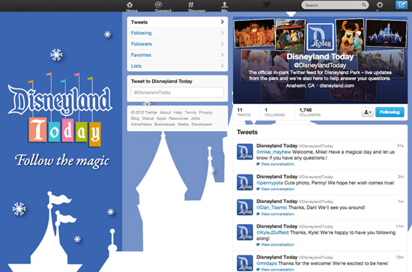Click the chevron beside Following in sidebar
412x272 pixels.
222,33
